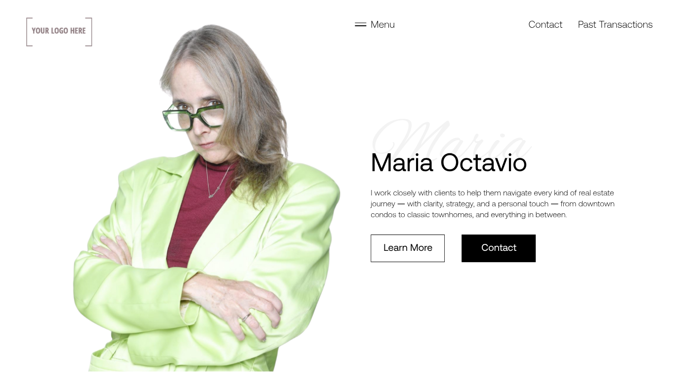The height and width of the screenshot is (380, 675).
Task: Go to the Past Transactions page
Action: 615,24
